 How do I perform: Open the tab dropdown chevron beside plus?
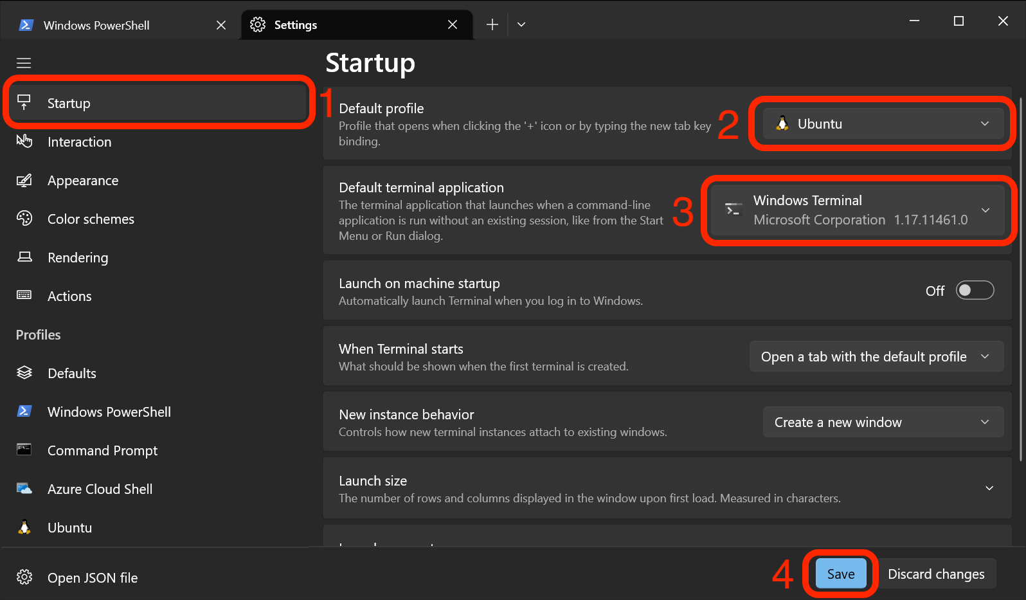point(521,24)
